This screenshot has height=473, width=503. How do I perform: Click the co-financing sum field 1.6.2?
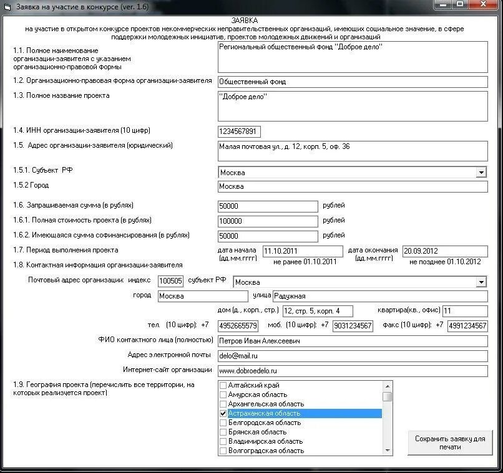(x=268, y=236)
